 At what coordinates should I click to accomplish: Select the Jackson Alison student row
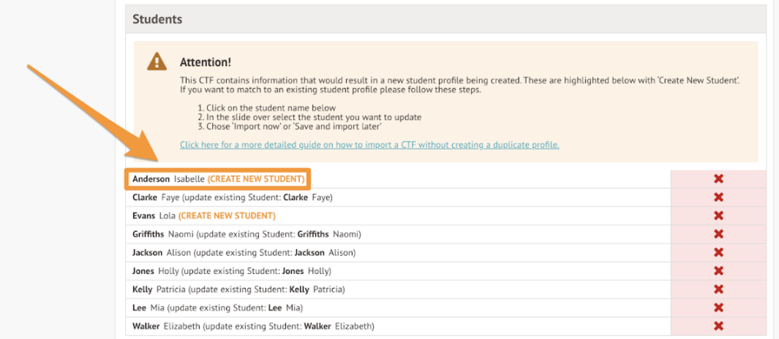[x=244, y=253]
